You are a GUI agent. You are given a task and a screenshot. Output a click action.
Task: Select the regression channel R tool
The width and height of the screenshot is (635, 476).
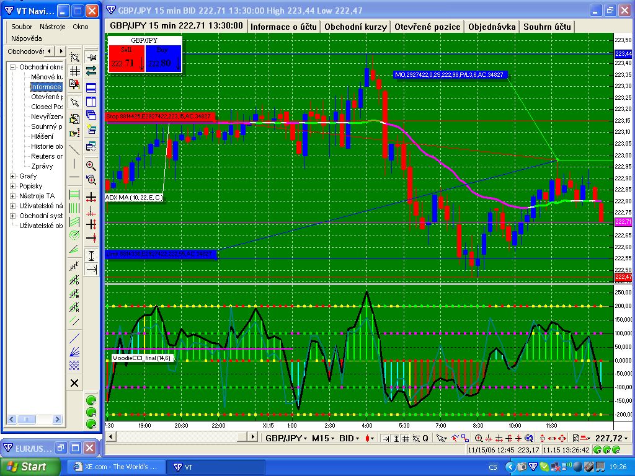[x=74, y=307]
